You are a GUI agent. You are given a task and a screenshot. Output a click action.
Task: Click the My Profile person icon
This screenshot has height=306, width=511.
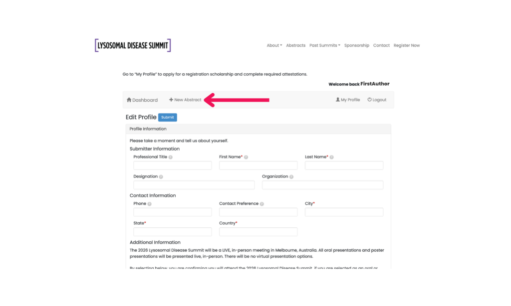[x=338, y=100]
